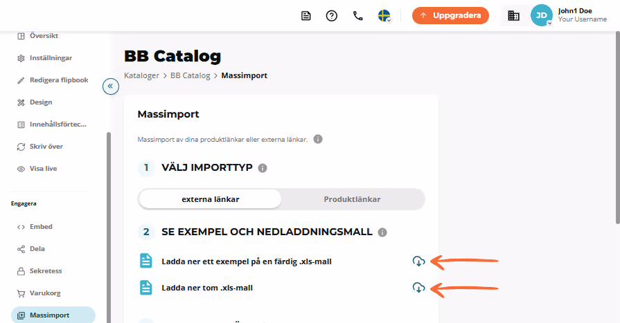Click the Visa live eye icon
This screenshot has width=620, height=323.
(x=21, y=169)
